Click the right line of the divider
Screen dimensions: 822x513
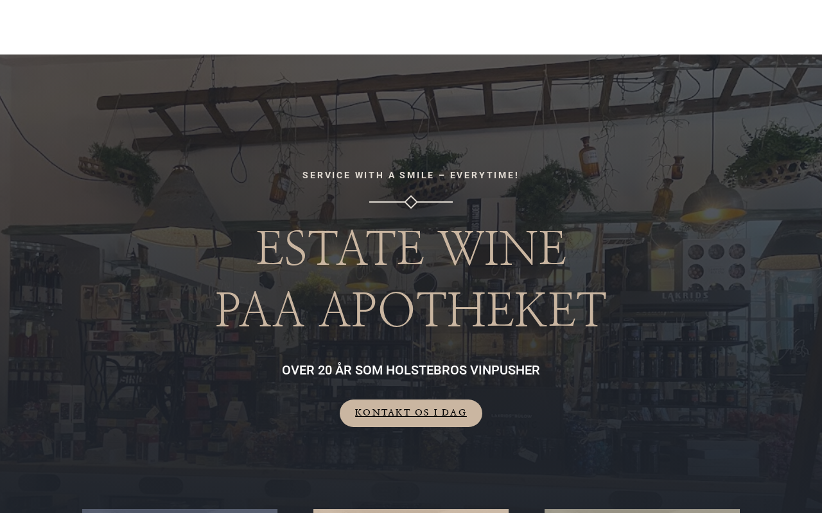click(435, 202)
